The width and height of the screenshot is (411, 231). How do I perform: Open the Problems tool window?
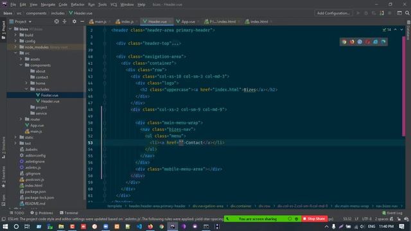[42, 213]
